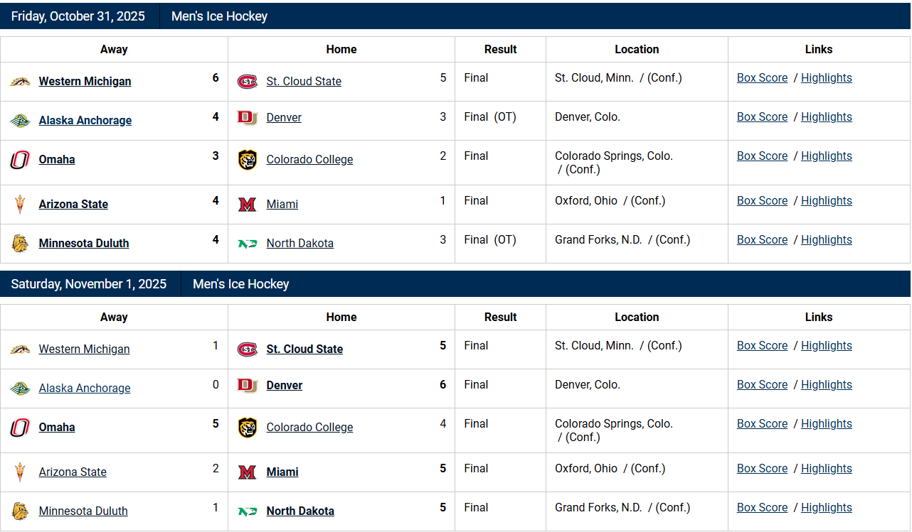This screenshot has width=912, height=532.
Task: Click the Arizona State pitchfork logo on Friday
Action: (20, 205)
